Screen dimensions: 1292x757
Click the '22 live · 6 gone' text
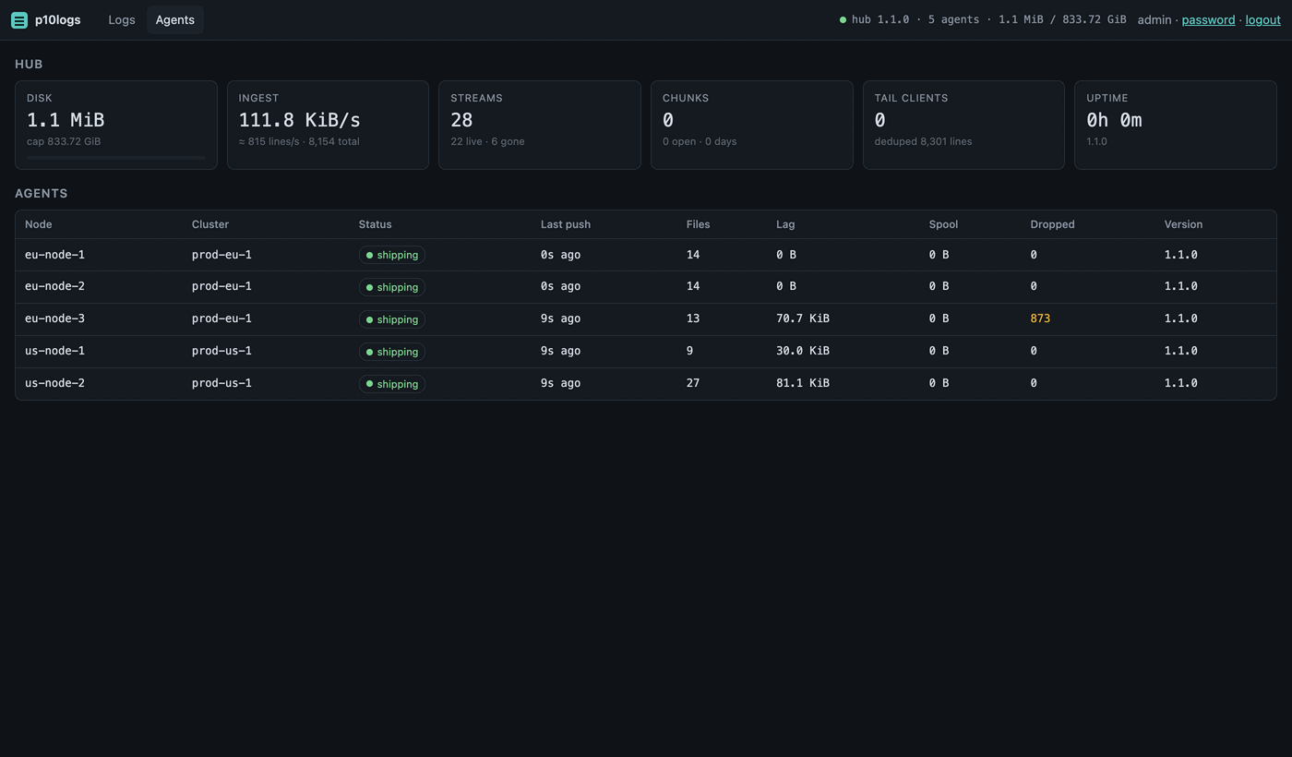[487, 141]
